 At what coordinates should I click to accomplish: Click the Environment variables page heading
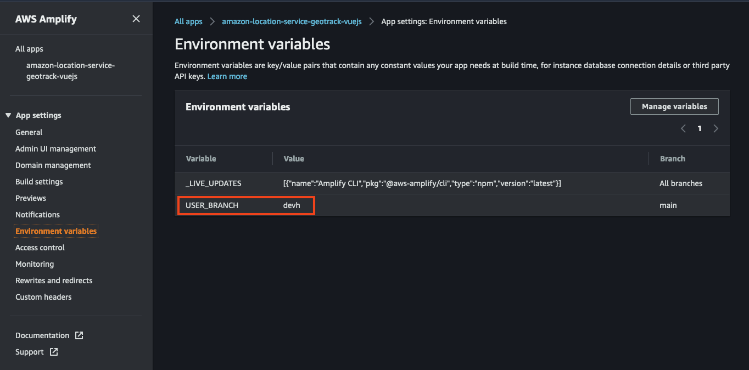point(253,44)
